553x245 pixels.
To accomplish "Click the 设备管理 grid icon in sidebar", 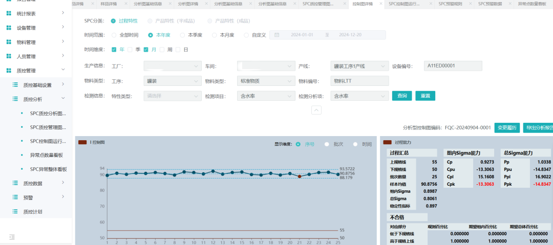I will click(x=9, y=27).
